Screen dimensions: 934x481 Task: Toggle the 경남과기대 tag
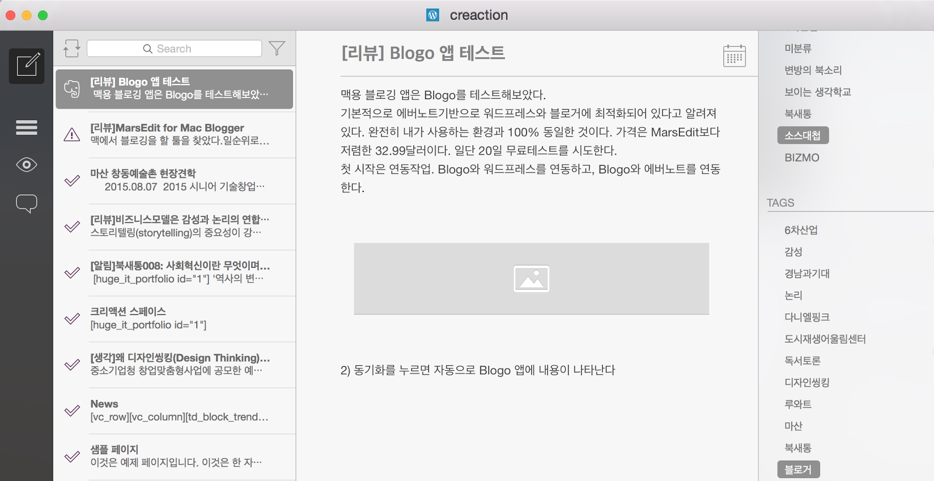tap(807, 273)
